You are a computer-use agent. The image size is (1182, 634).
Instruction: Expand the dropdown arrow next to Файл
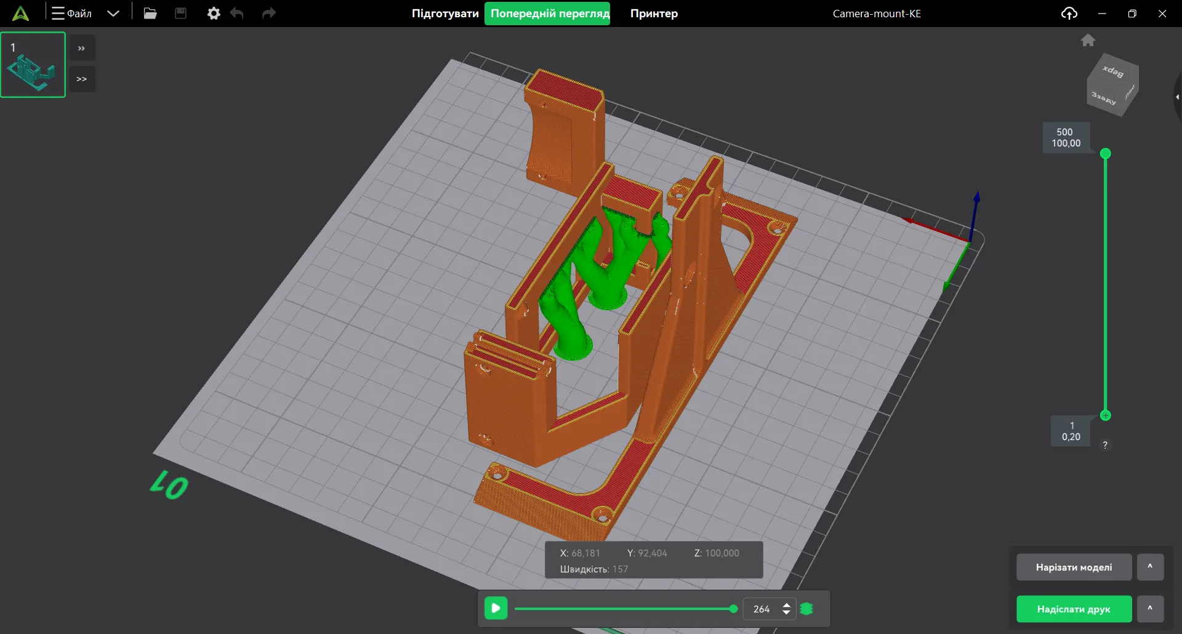[113, 14]
